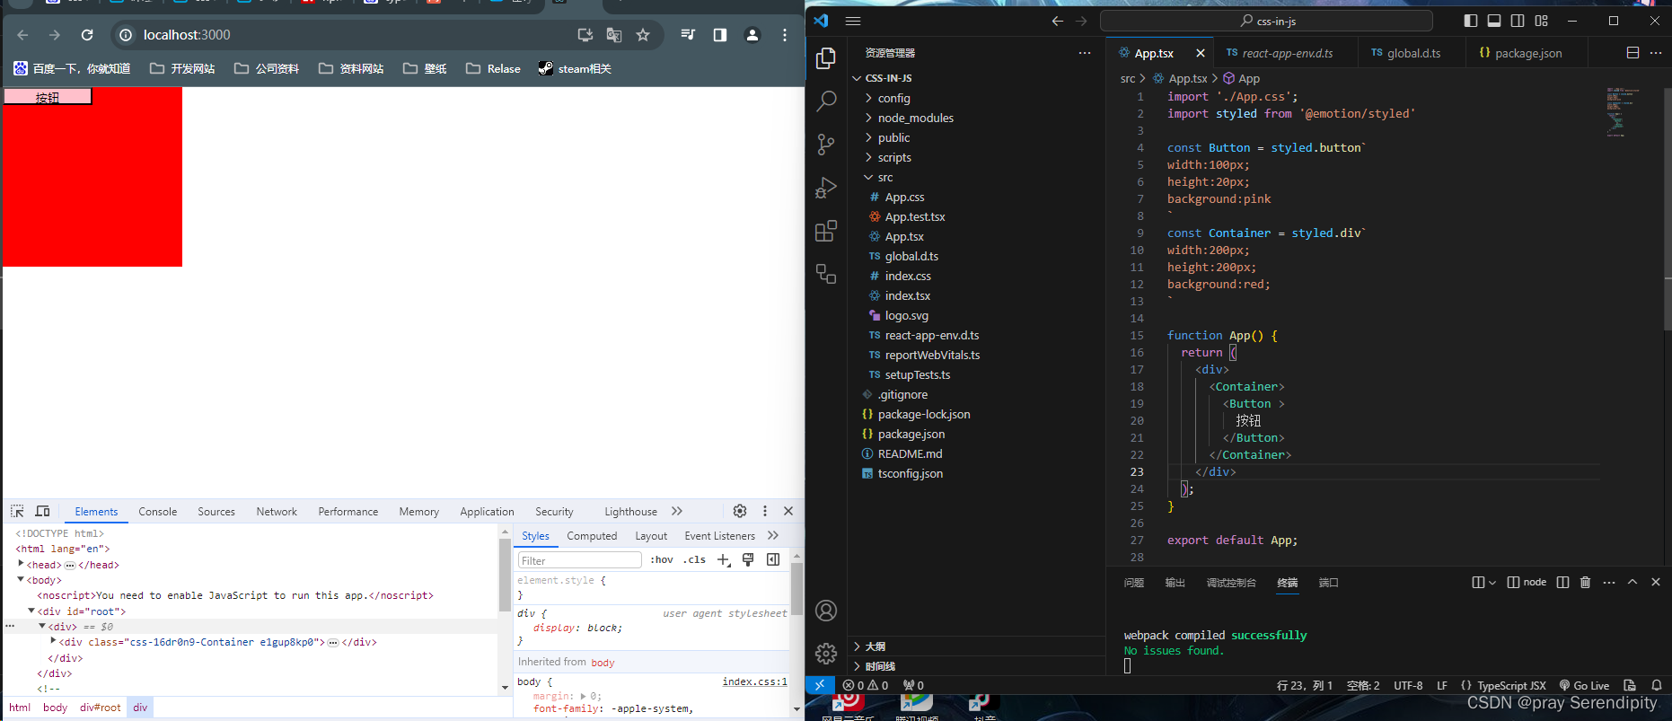Open the Search view in VS Code
The image size is (1672, 721).
(x=826, y=101)
